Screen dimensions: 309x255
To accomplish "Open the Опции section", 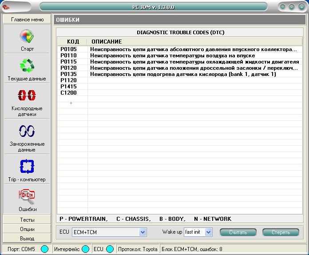I will click(27, 229).
